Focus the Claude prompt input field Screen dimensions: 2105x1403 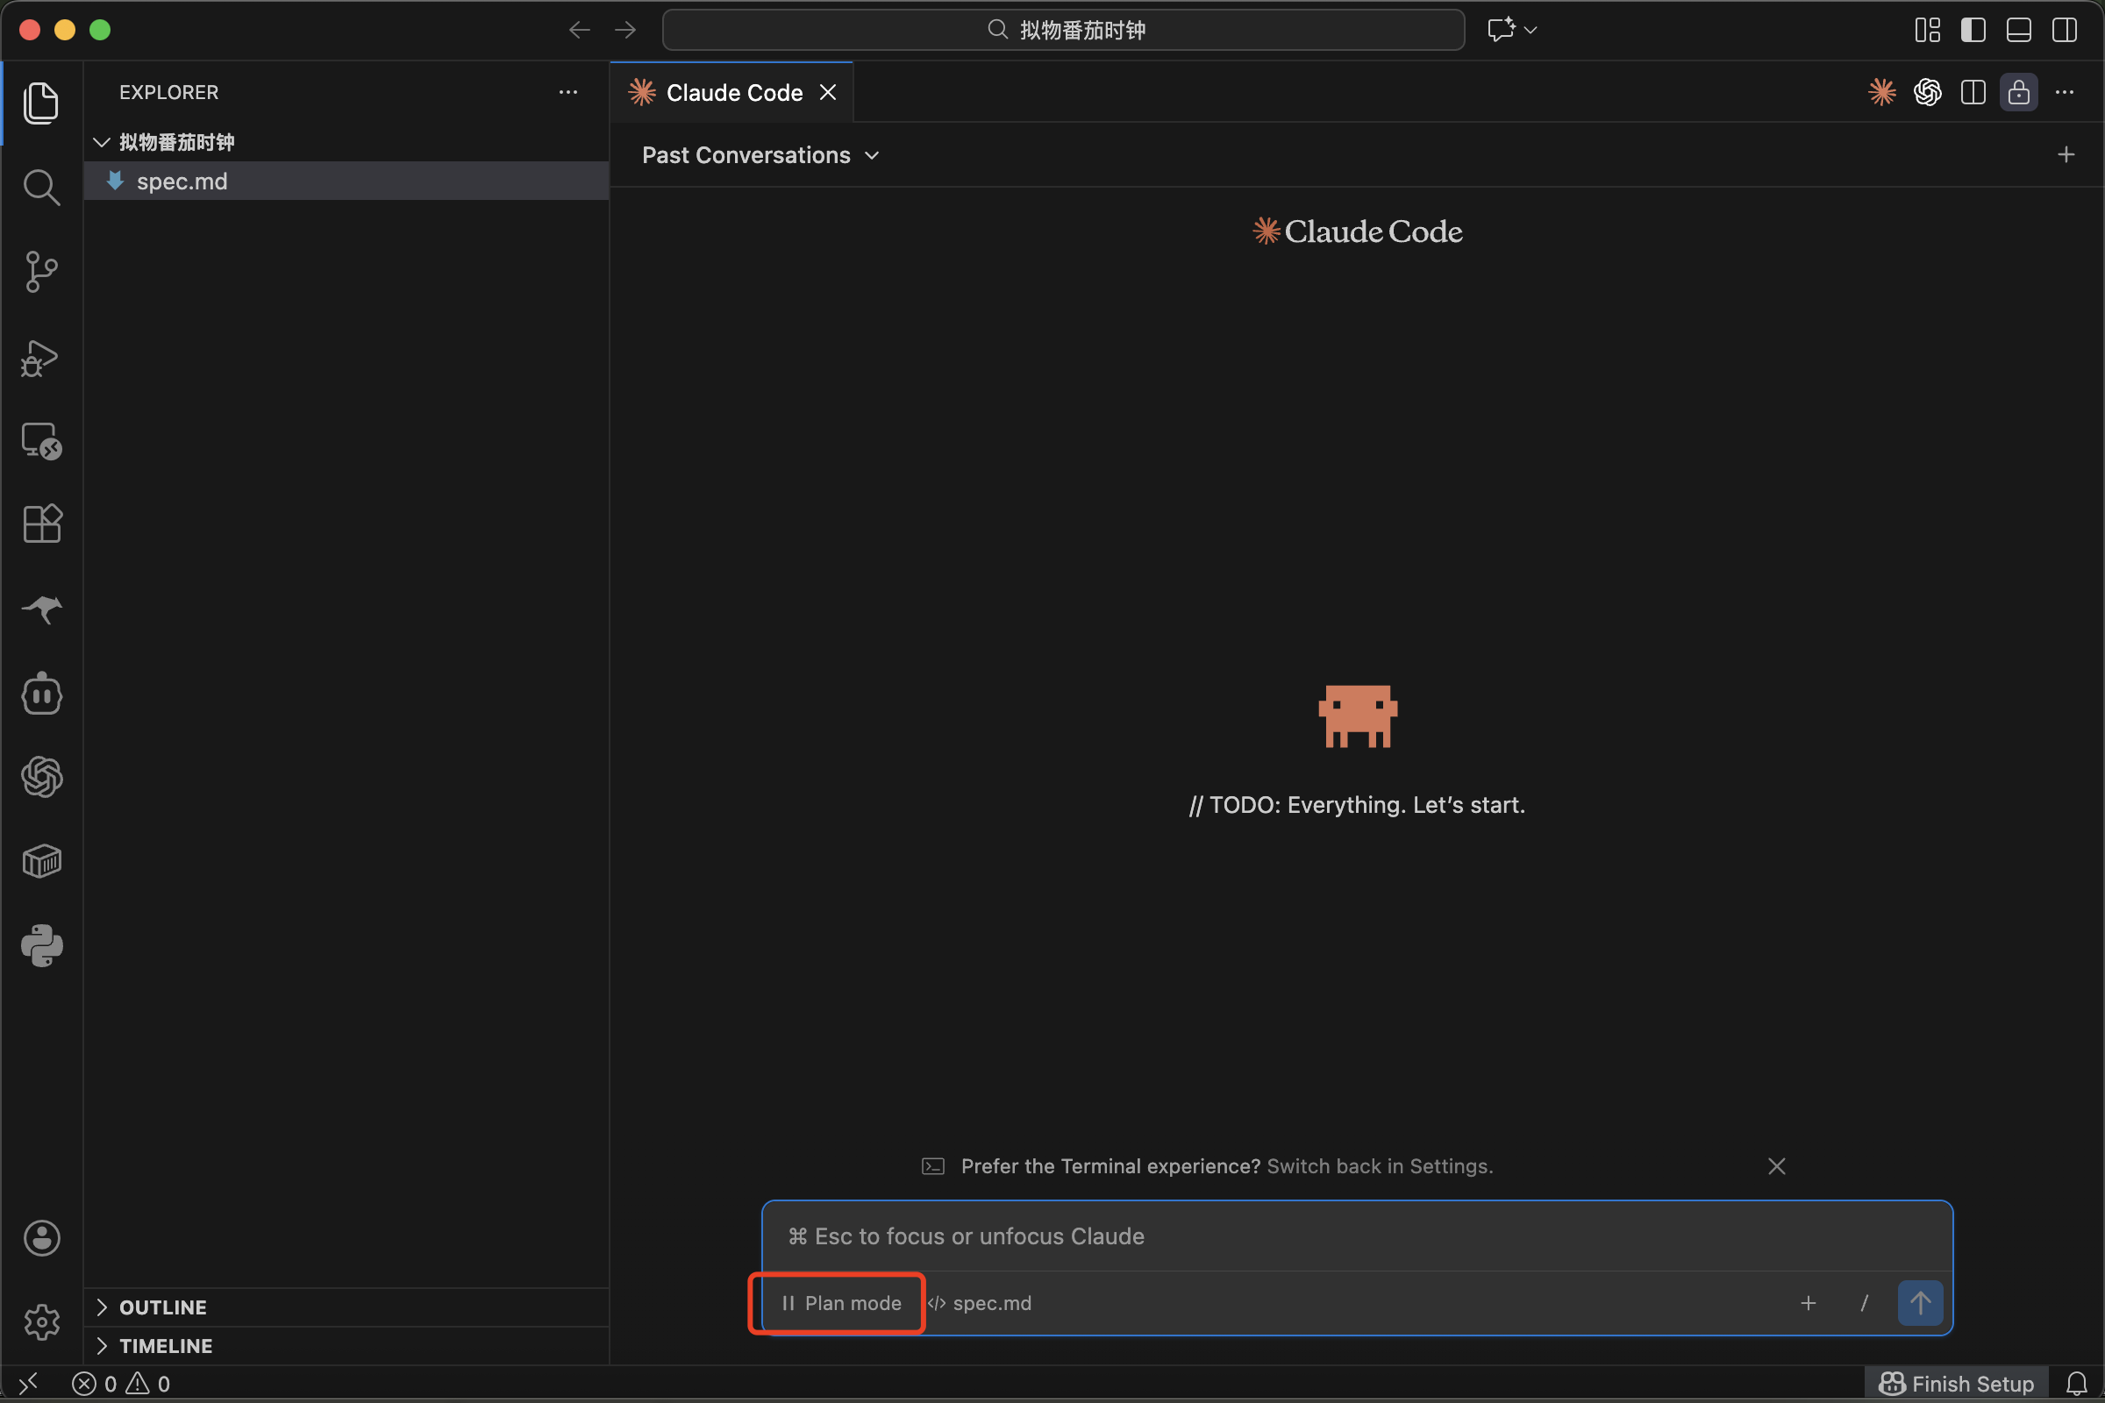coord(1357,1236)
